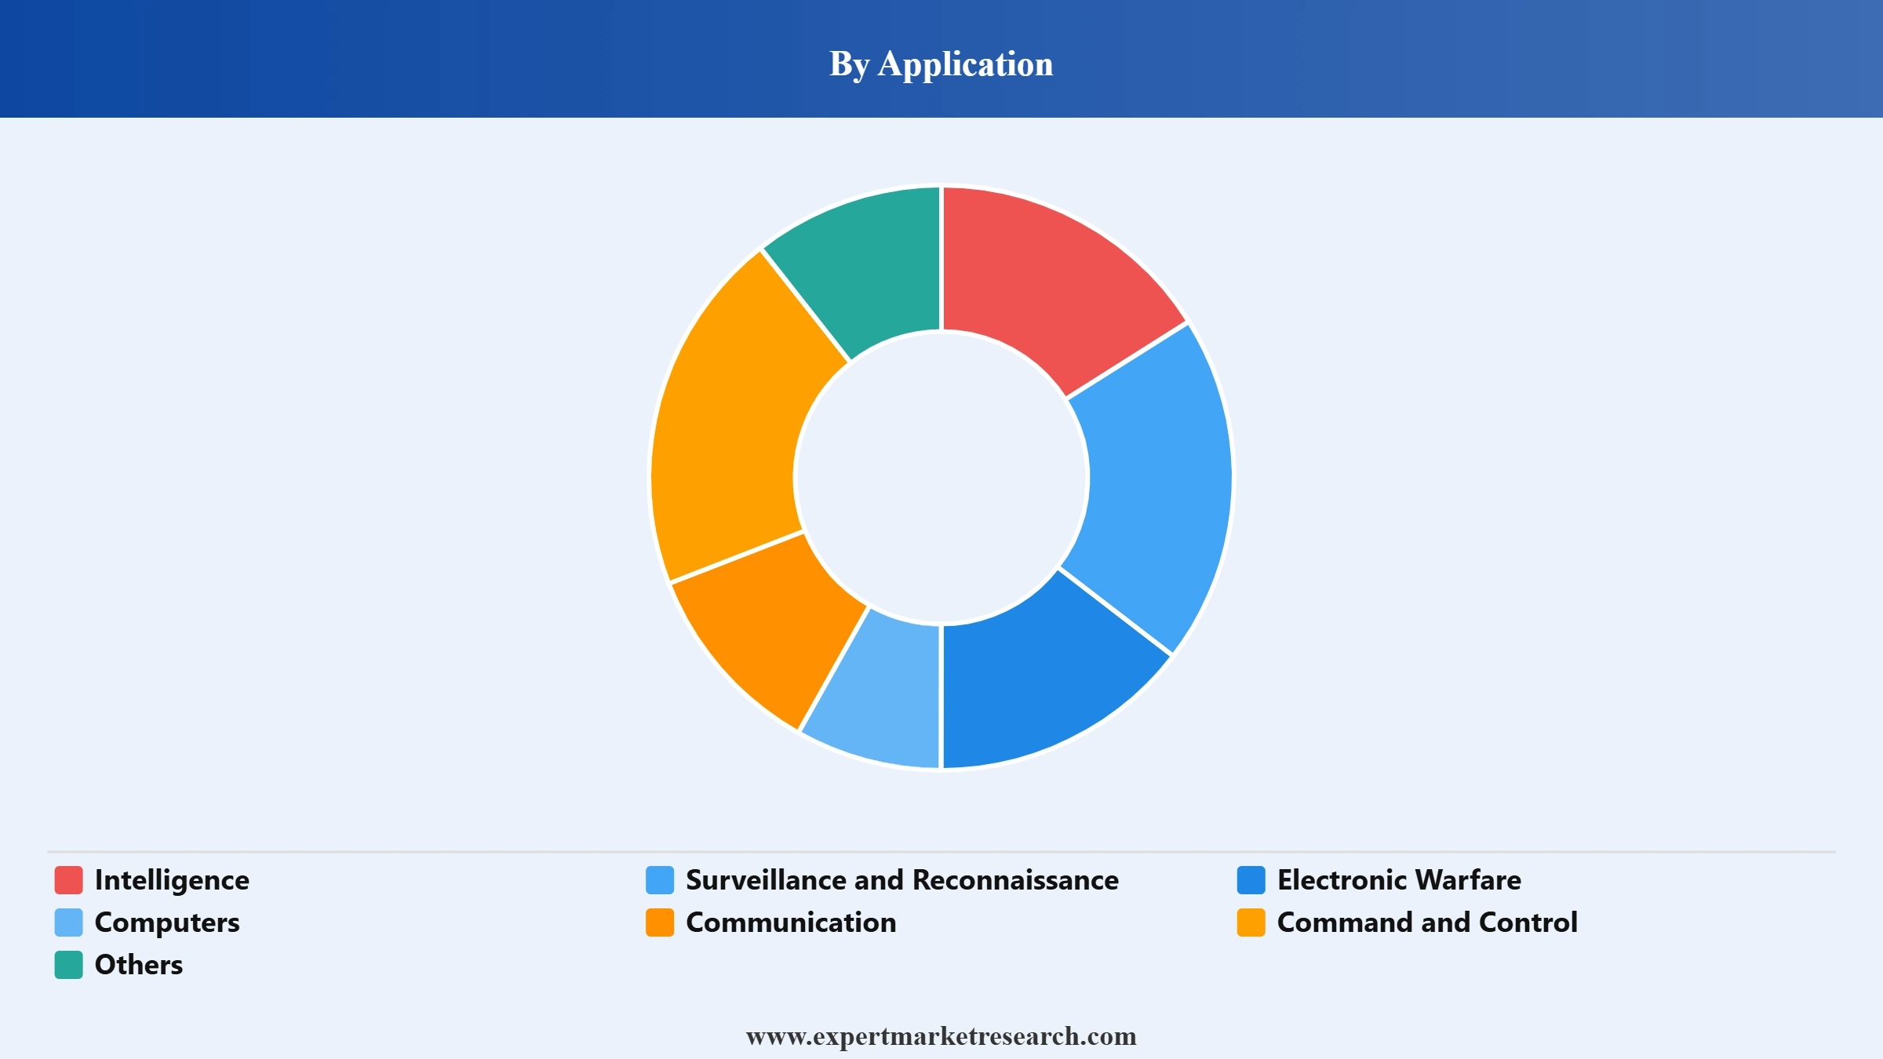
Task: Open the www.expertmarketresearch.com link
Action: pos(941,1036)
